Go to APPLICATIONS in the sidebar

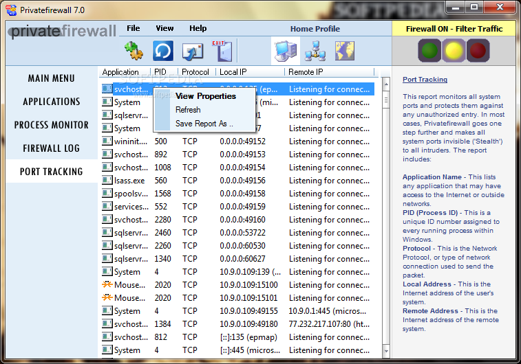pos(52,102)
